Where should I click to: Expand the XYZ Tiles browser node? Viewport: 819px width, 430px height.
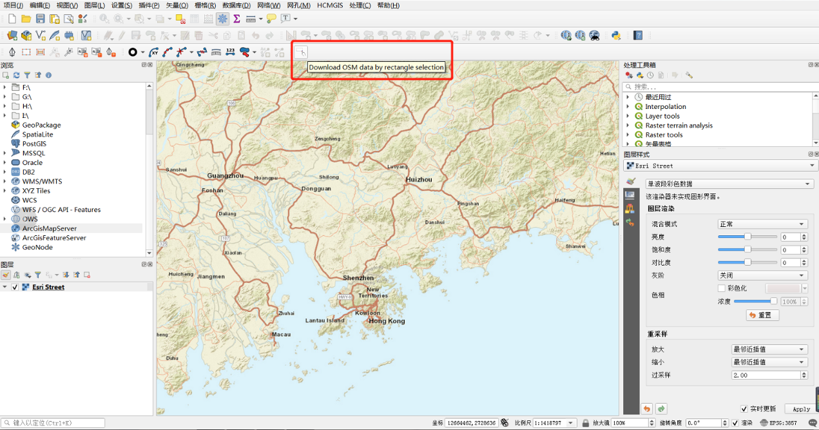pos(5,191)
